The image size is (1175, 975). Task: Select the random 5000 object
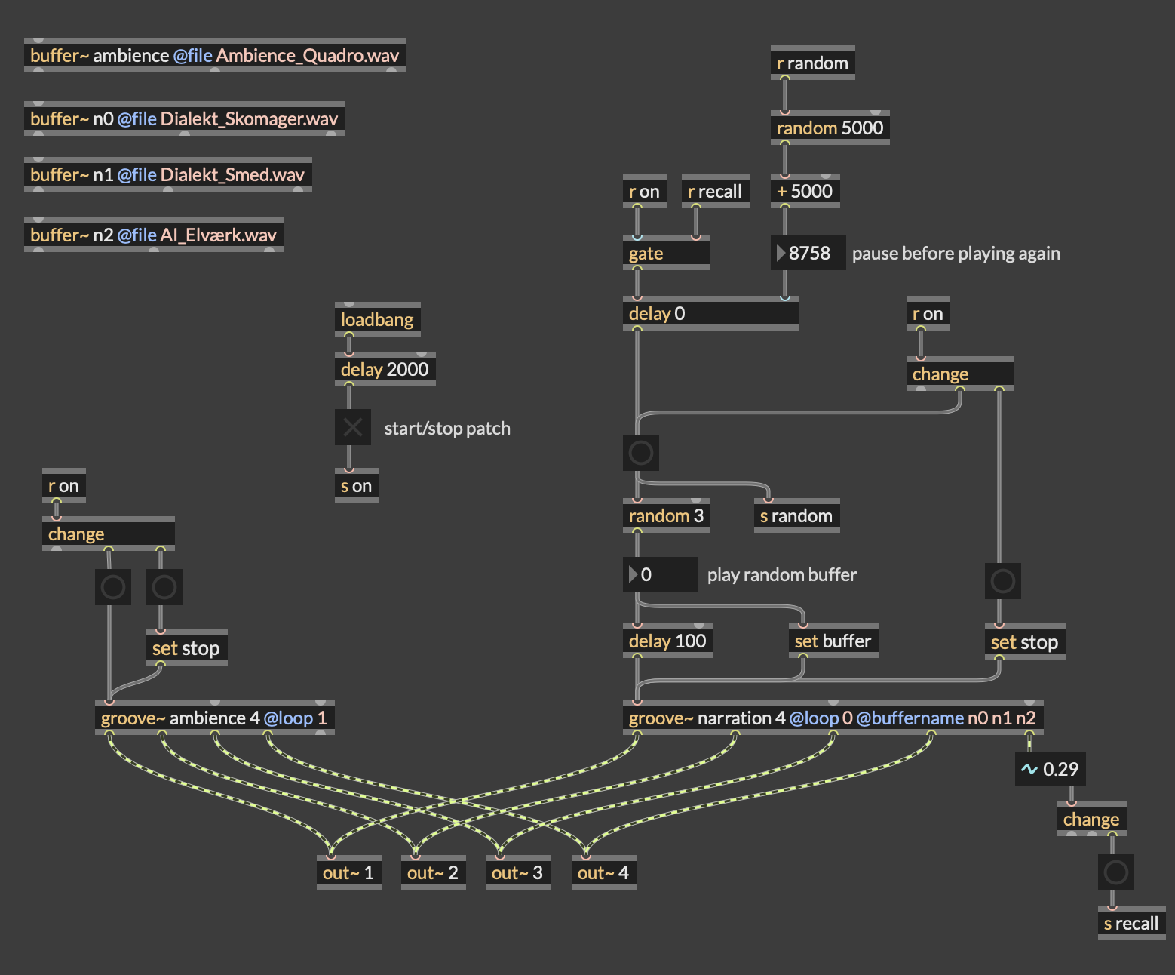tap(830, 128)
